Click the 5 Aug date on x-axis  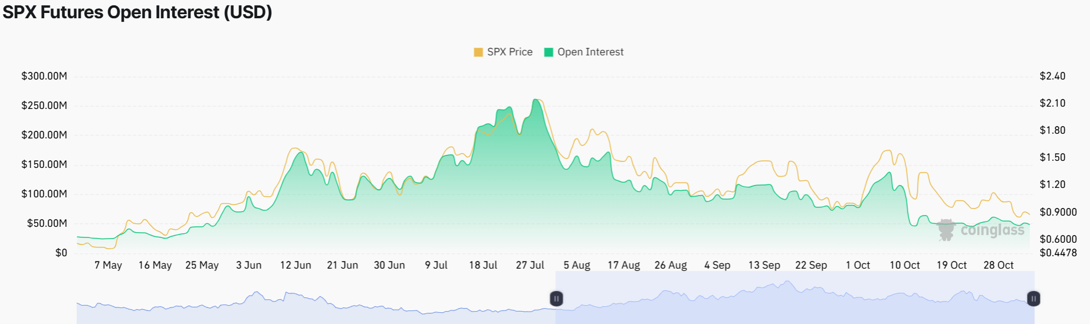576,265
